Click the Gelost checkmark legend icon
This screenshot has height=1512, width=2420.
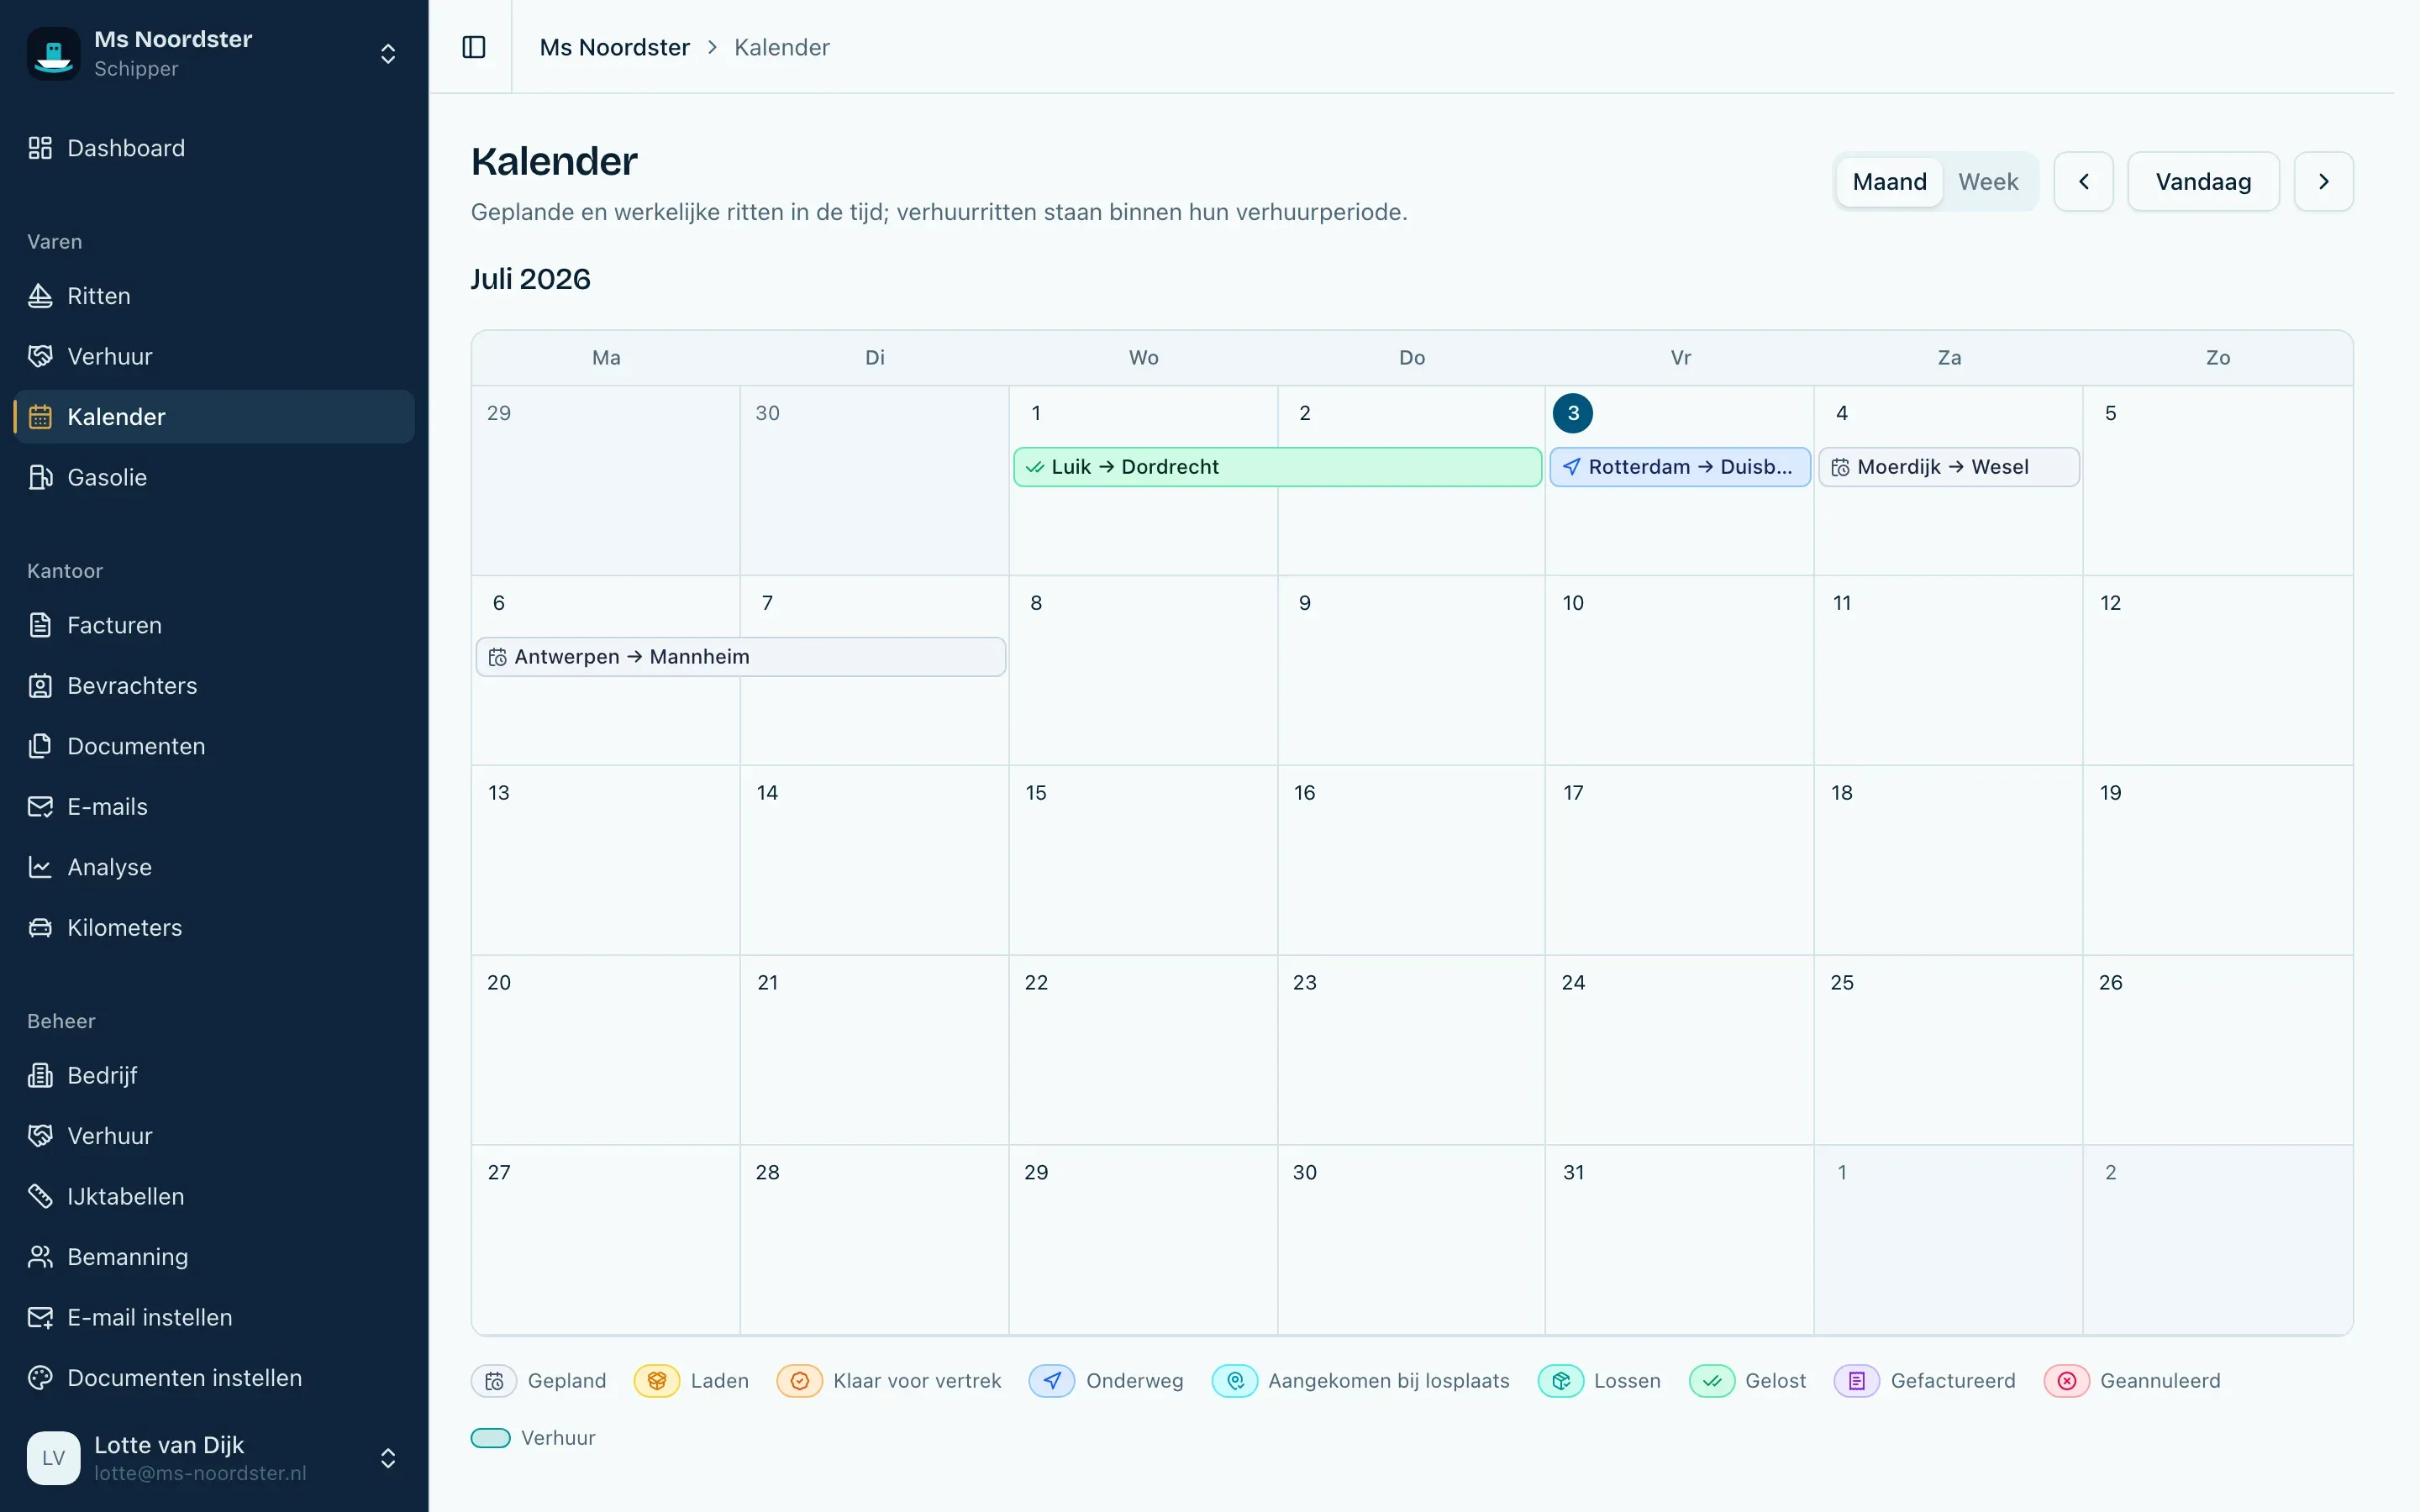click(x=1712, y=1381)
